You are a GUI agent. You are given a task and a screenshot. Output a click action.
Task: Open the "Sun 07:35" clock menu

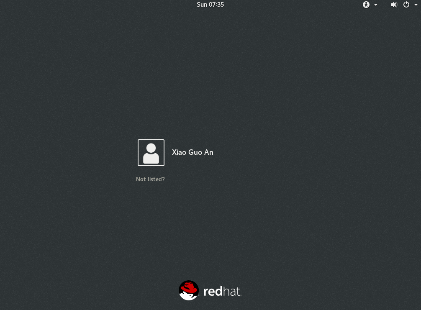coord(210,5)
